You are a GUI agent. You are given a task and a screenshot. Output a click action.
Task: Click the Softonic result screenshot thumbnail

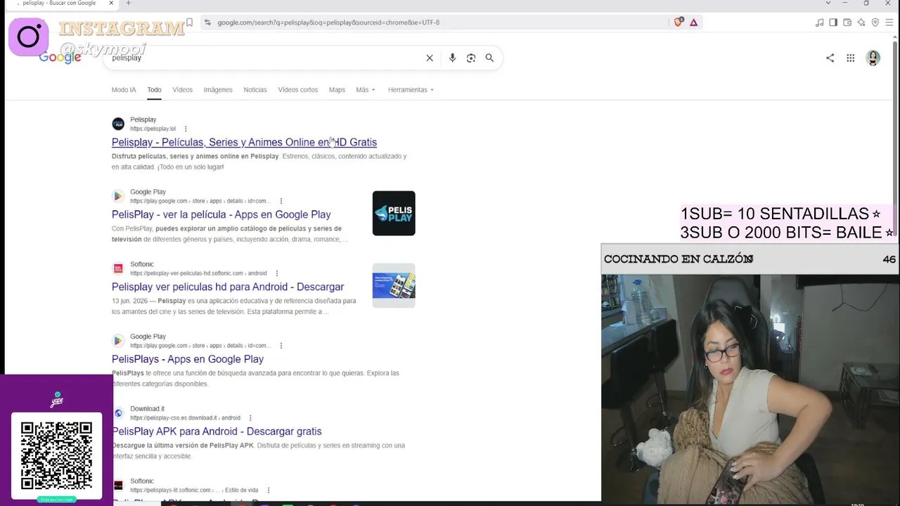(x=394, y=285)
